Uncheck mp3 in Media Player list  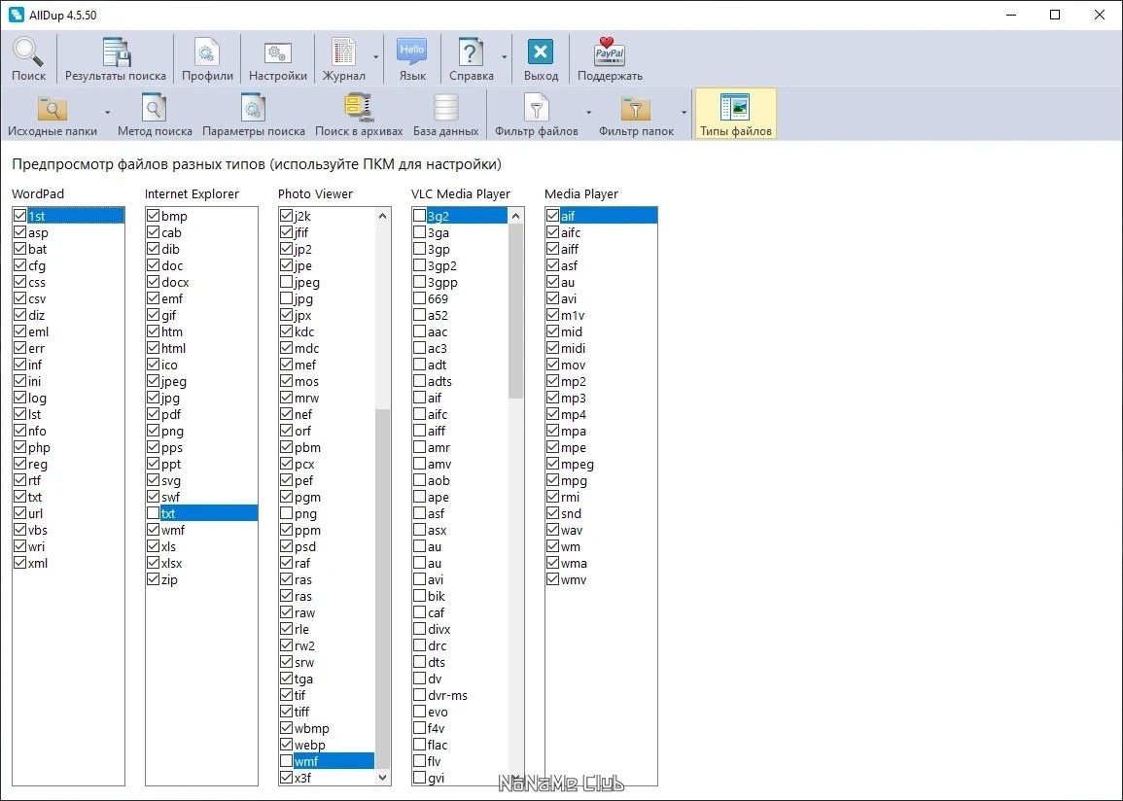click(x=552, y=398)
